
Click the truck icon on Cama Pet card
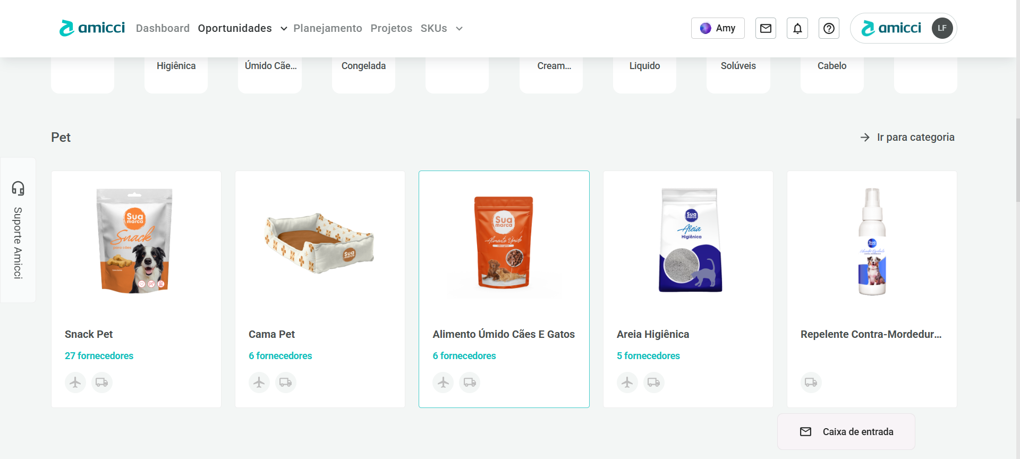click(286, 382)
